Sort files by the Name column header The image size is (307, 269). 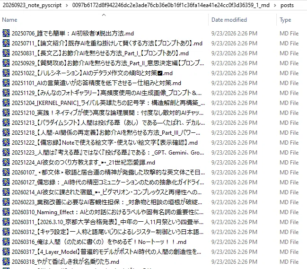(9, 20)
